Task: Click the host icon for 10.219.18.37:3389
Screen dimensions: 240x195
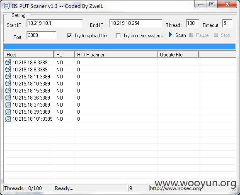Action: (8, 105)
